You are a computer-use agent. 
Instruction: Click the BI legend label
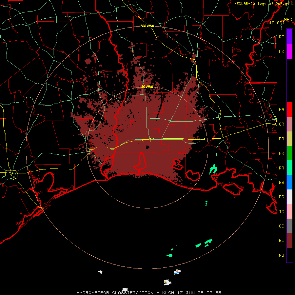(281, 241)
